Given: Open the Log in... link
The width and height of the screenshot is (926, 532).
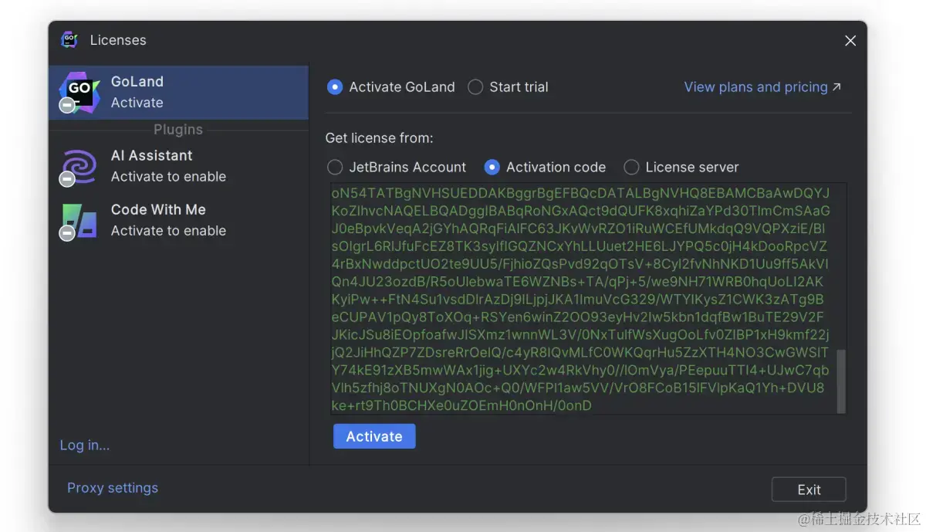Looking at the screenshot, I should pyautogui.click(x=85, y=446).
